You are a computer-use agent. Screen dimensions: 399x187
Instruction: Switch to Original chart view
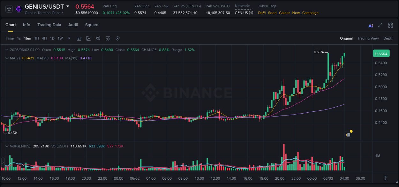pos(346,38)
